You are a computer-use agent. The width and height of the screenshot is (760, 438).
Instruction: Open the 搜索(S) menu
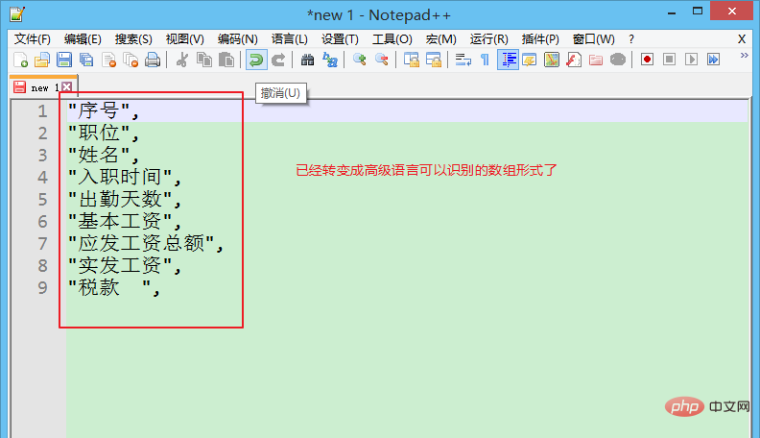click(x=133, y=39)
